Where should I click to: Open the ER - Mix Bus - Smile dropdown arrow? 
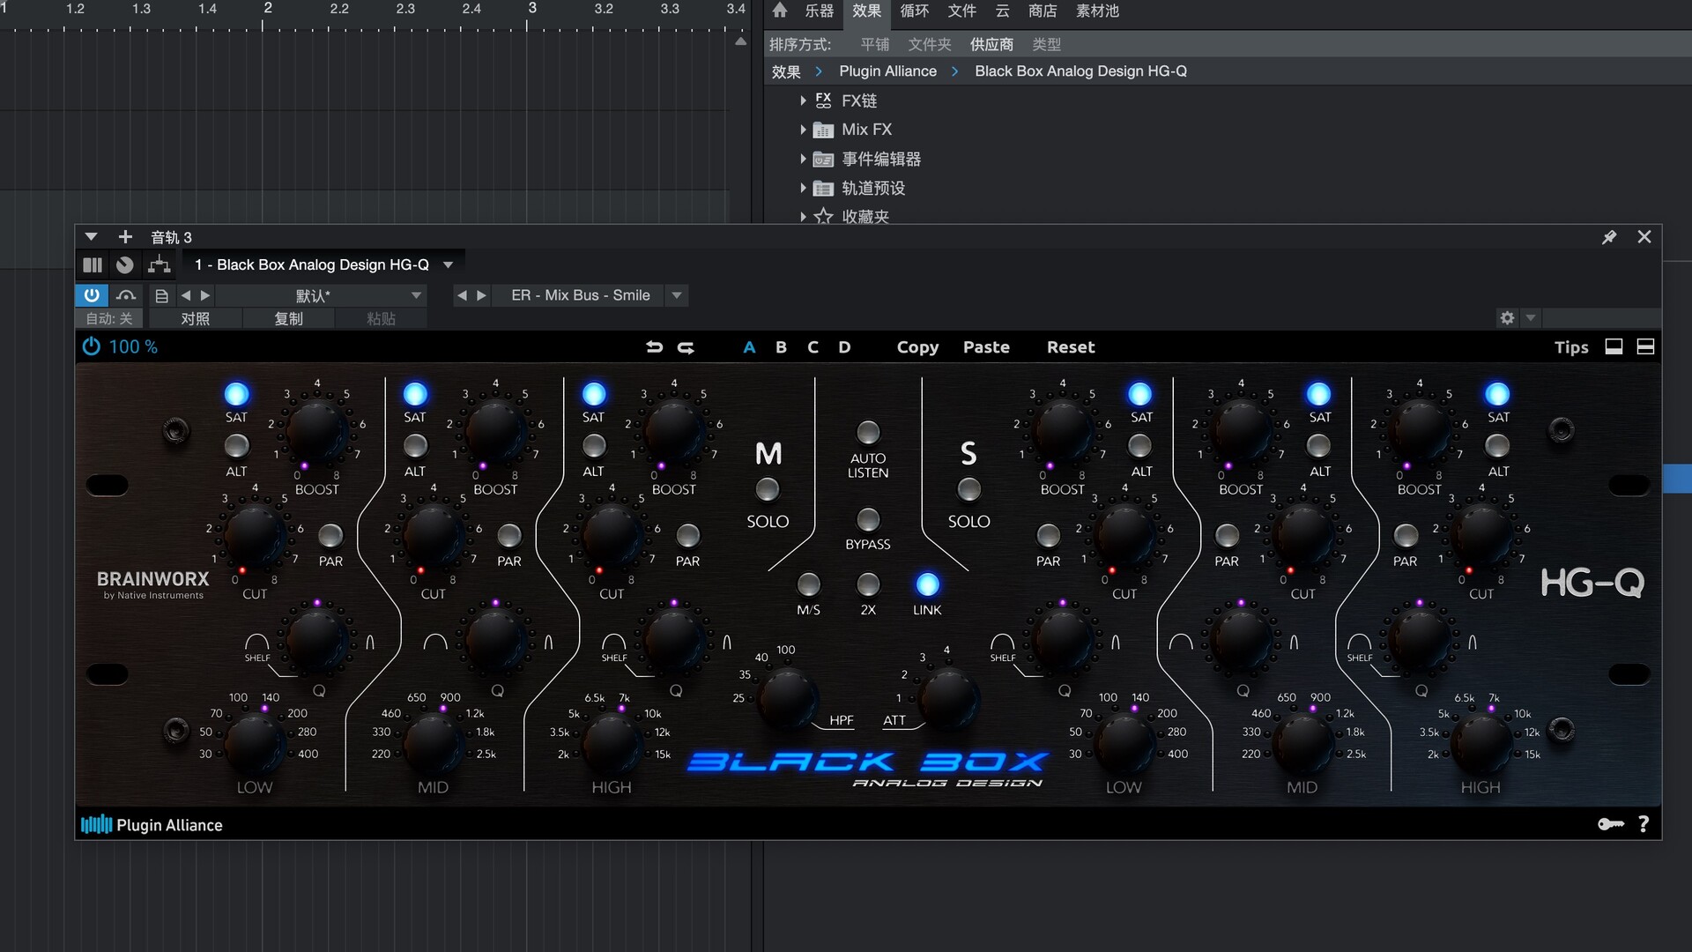677,295
